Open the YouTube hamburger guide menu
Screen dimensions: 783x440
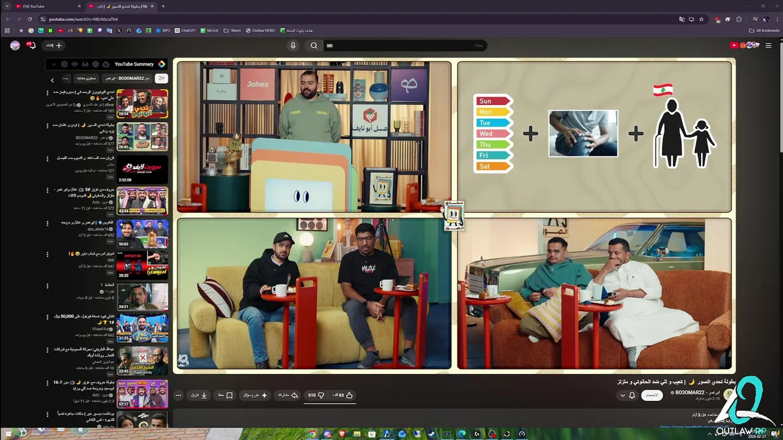768,45
